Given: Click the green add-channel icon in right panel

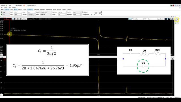Looking at the screenshot, I should 176,23.
